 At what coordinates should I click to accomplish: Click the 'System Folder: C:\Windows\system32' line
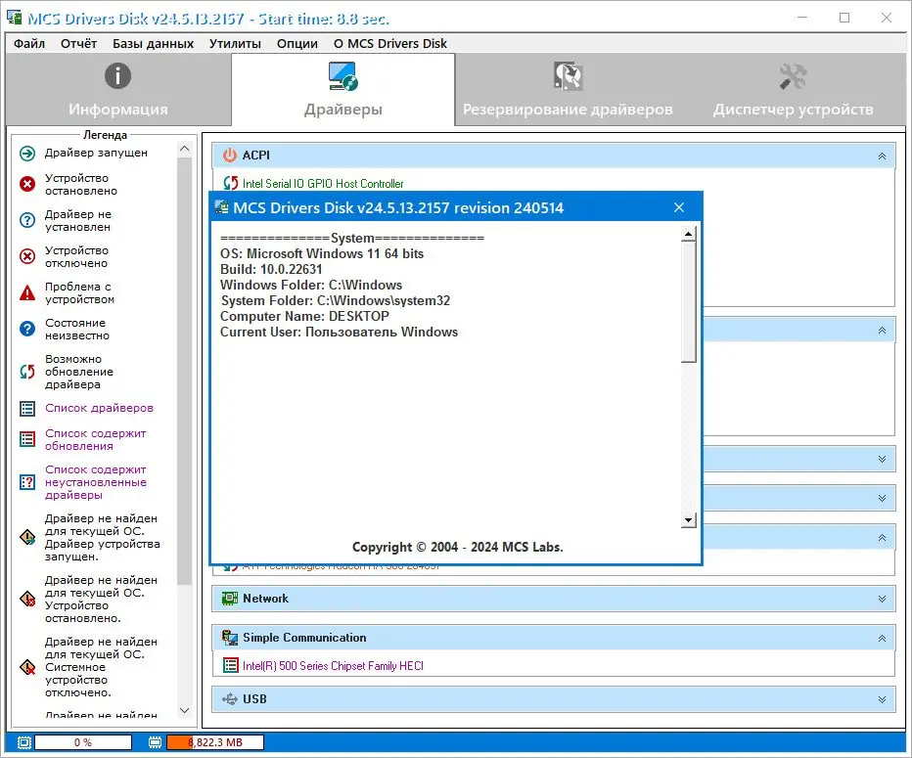(336, 300)
